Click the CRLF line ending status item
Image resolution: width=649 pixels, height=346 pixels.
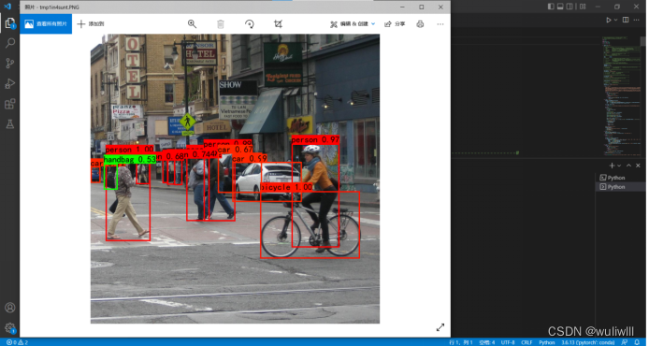(x=526, y=342)
